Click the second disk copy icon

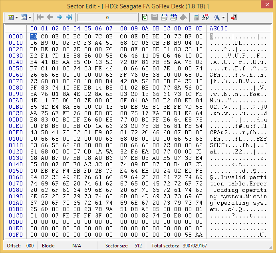(x=174, y=17)
